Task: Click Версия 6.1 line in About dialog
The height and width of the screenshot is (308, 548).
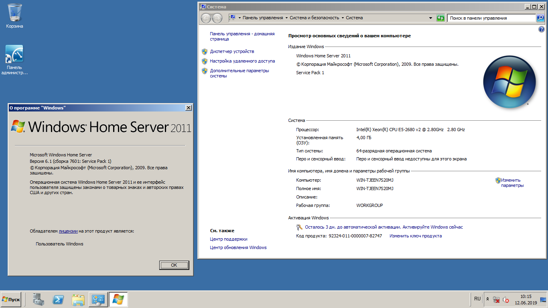Action: (x=71, y=161)
